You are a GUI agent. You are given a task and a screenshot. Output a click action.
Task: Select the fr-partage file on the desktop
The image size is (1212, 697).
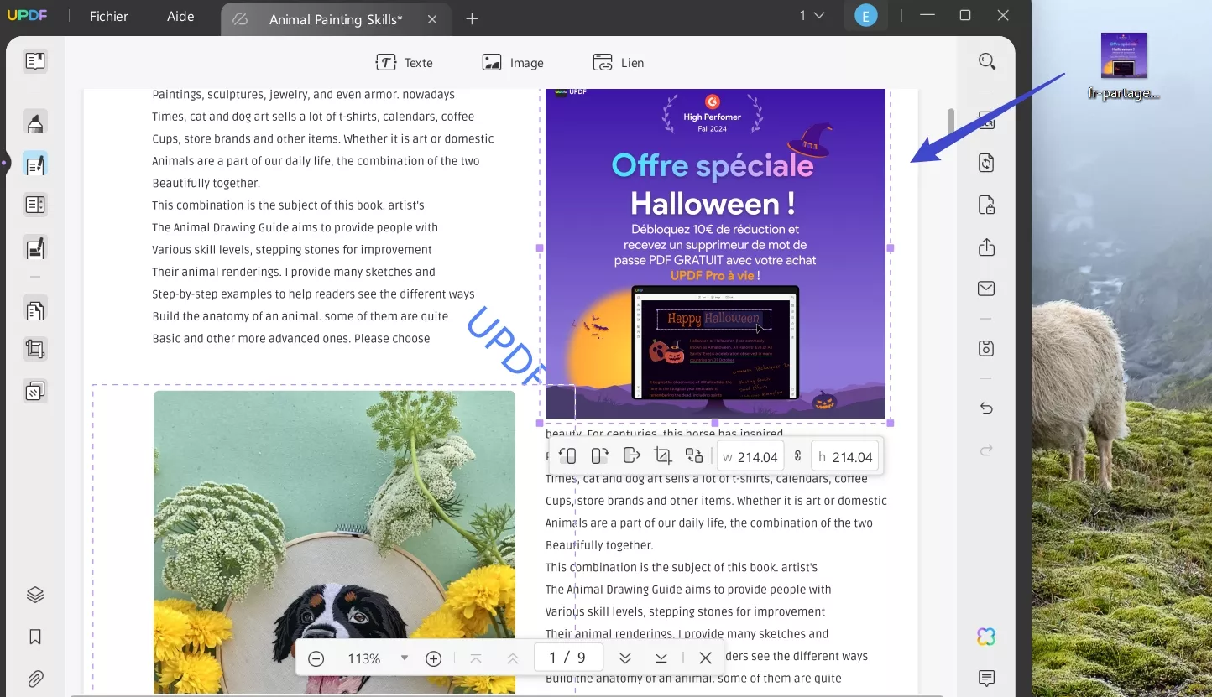pos(1123,66)
